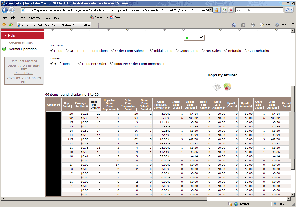Open the Home page icon in command bar
Image resolution: width=296 pixels, height=207 pixels.
pyautogui.click(x=234, y=25)
